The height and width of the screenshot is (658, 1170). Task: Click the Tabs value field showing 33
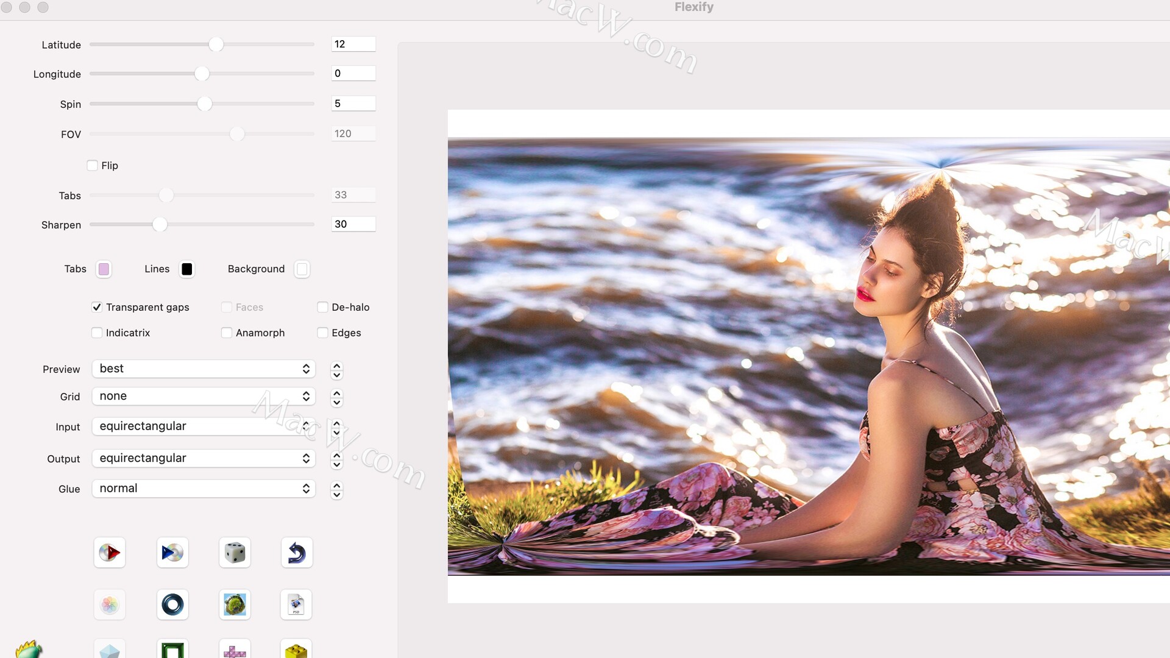pyautogui.click(x=353, y=195)
